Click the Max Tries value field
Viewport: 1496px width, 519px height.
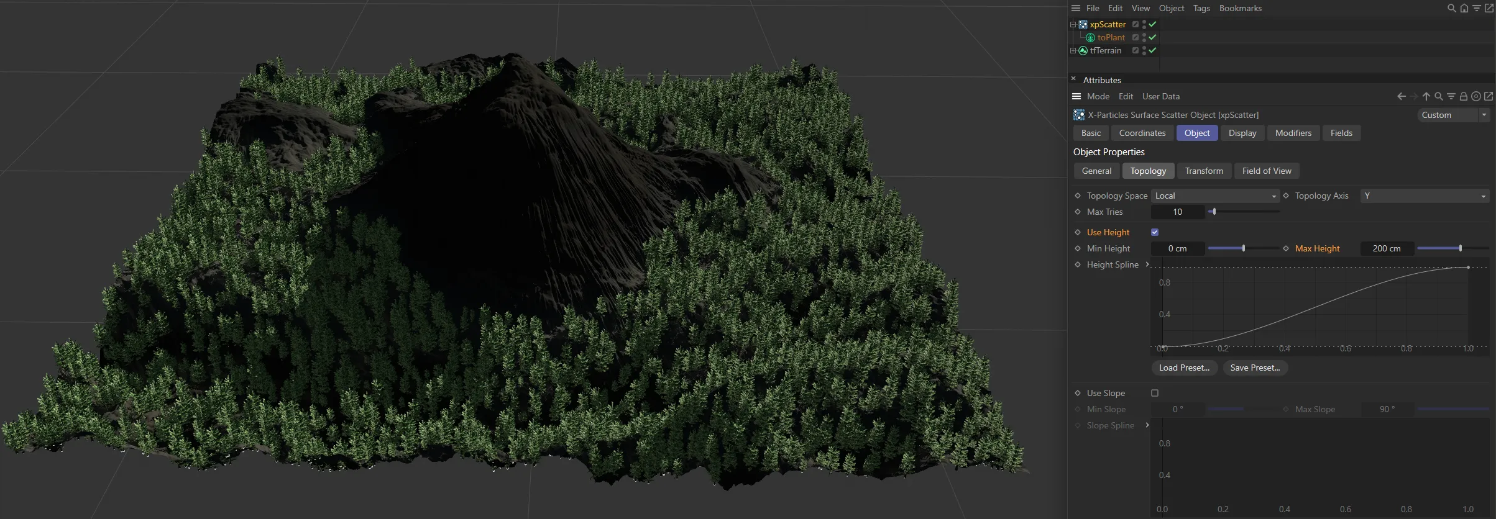click(1177, 212)
